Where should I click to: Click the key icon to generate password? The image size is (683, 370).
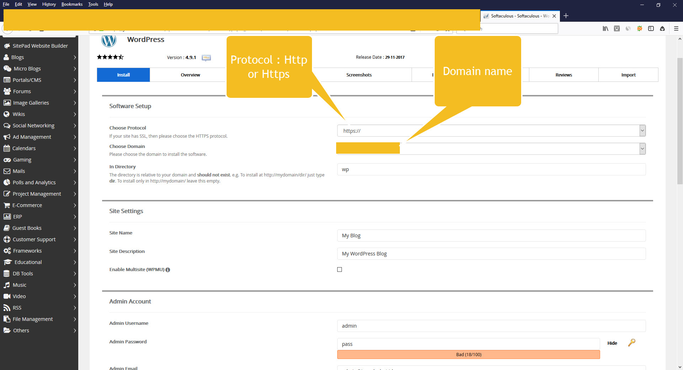pos(631,343)
